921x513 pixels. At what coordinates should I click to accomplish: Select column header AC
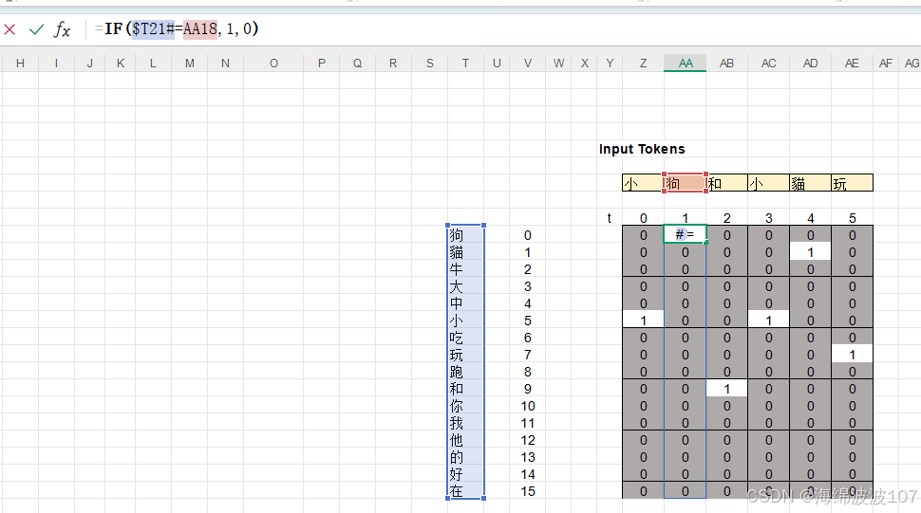pos(768,64)
